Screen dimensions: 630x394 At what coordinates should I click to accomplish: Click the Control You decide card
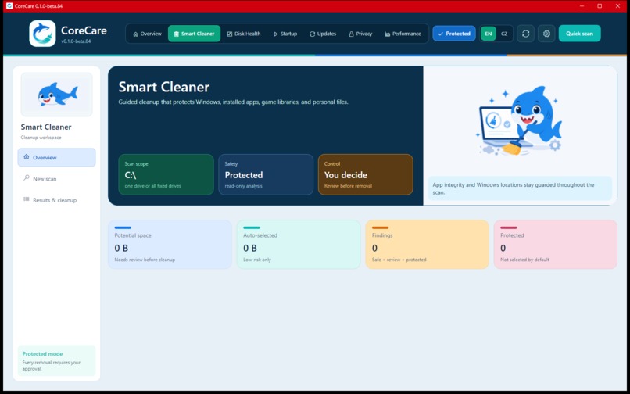pos(365,174)
